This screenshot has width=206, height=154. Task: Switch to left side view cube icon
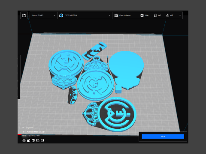38,141
